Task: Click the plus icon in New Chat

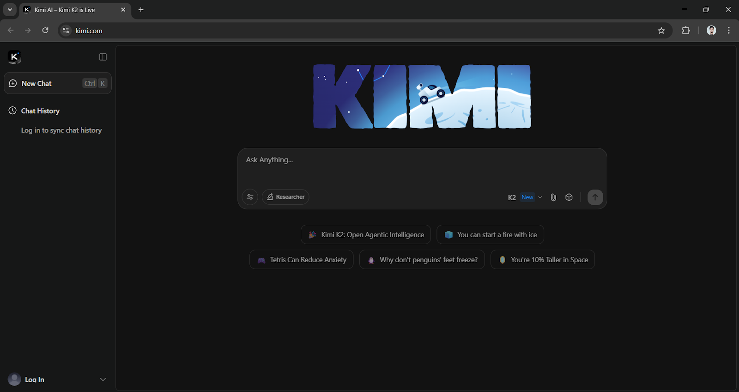Action: pyautogui.click(x=13, y=83)
